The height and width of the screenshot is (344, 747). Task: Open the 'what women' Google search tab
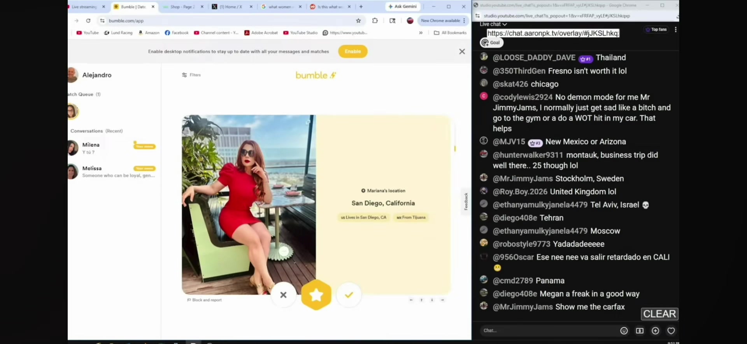pyautogui.click(x=279, y=7)
